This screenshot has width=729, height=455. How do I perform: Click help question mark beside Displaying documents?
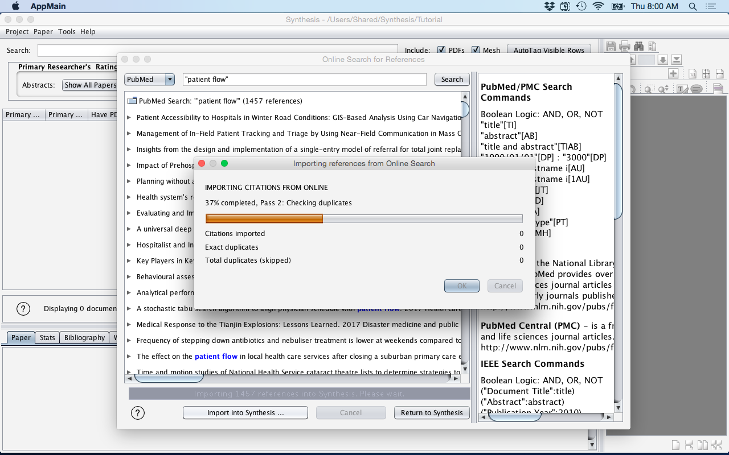pos(23,309)
